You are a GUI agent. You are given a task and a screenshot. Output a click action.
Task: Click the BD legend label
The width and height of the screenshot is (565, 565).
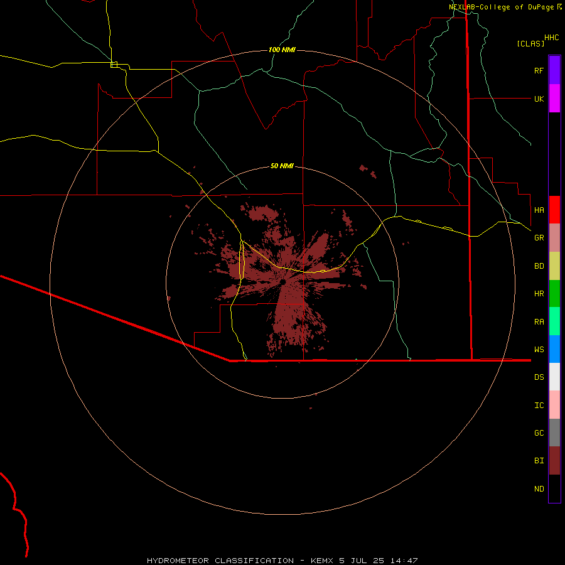539,266
